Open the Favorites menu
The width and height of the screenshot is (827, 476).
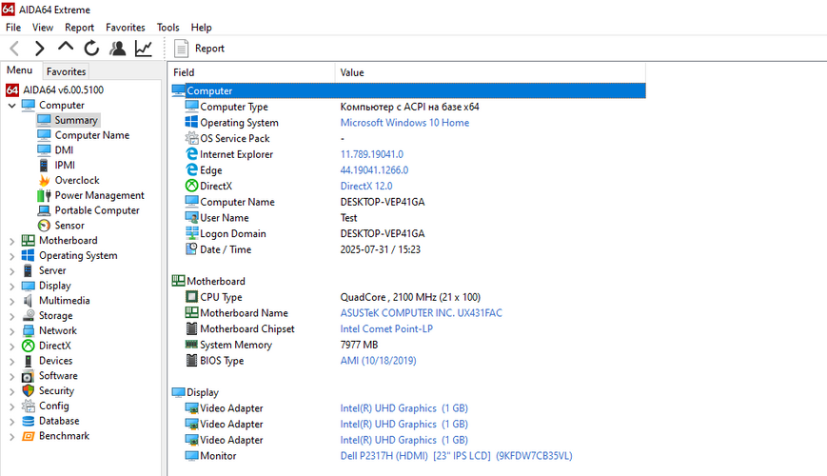[125, 28]
